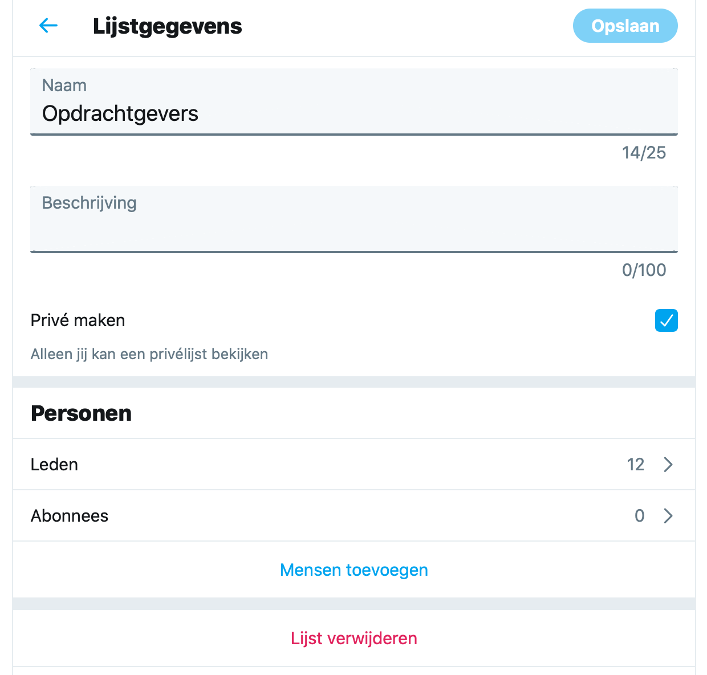Focus the Naam field containing Opdrachtgevers
The width and height of the screenshot is (707, 675).
tap(353, 101)
